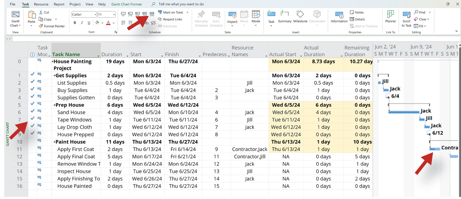Select the List Supplies 0.5 days duration cell
Image resolution: width=461 pixels, height=199 pixels.
pos(115,83)
